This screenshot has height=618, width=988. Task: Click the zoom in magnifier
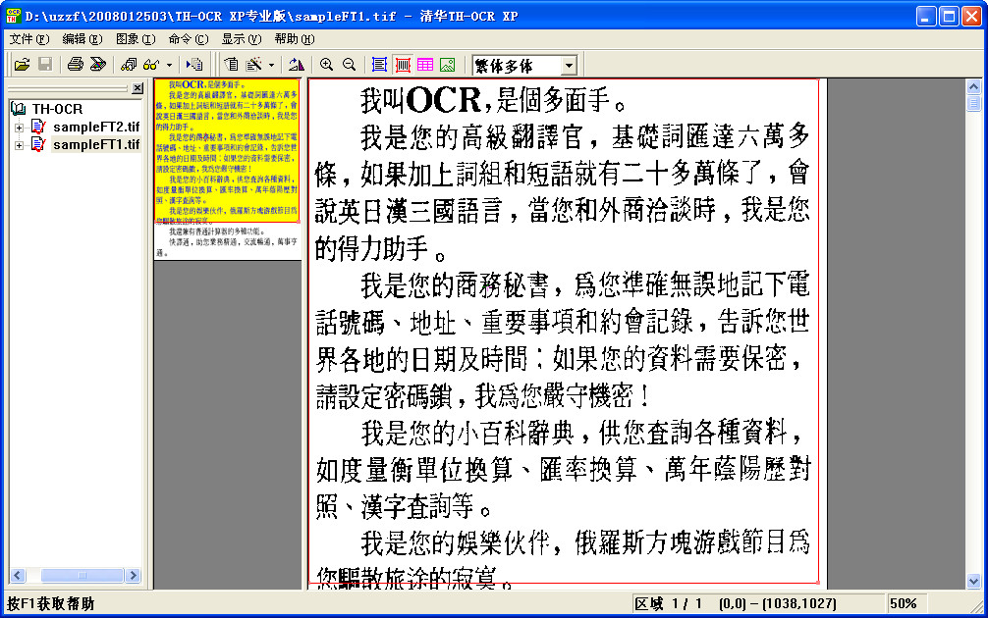tap(326, 64)
